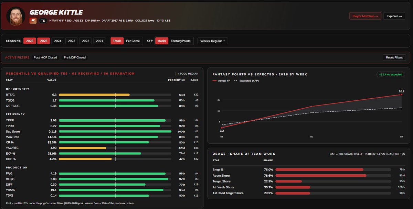Click the Post MOF Closed filter chip
Screen dimensions: 413x209
pos(45,57)
